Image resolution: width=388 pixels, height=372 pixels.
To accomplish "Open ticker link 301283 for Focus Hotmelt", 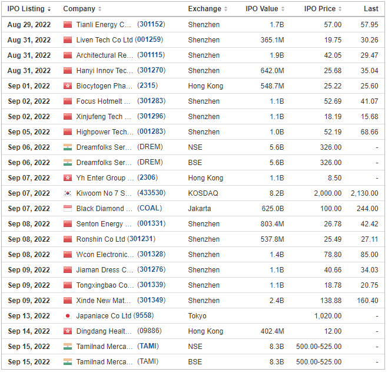I will (x=151, y=101).
